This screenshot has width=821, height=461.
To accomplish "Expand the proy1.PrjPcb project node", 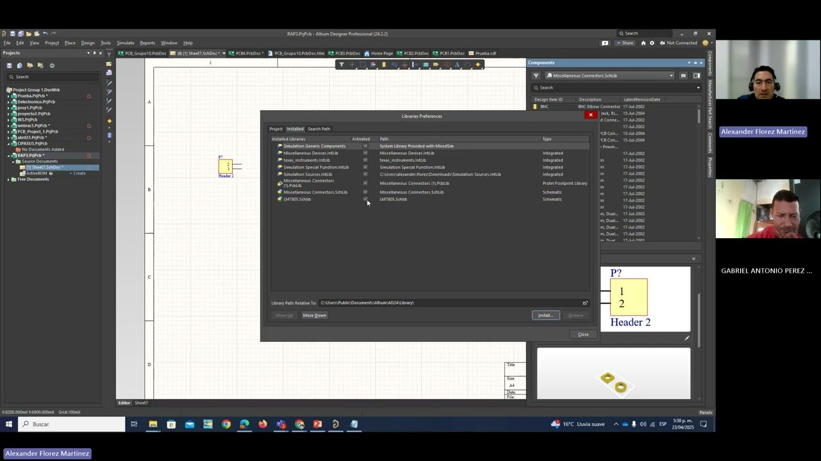I will 8,108.
